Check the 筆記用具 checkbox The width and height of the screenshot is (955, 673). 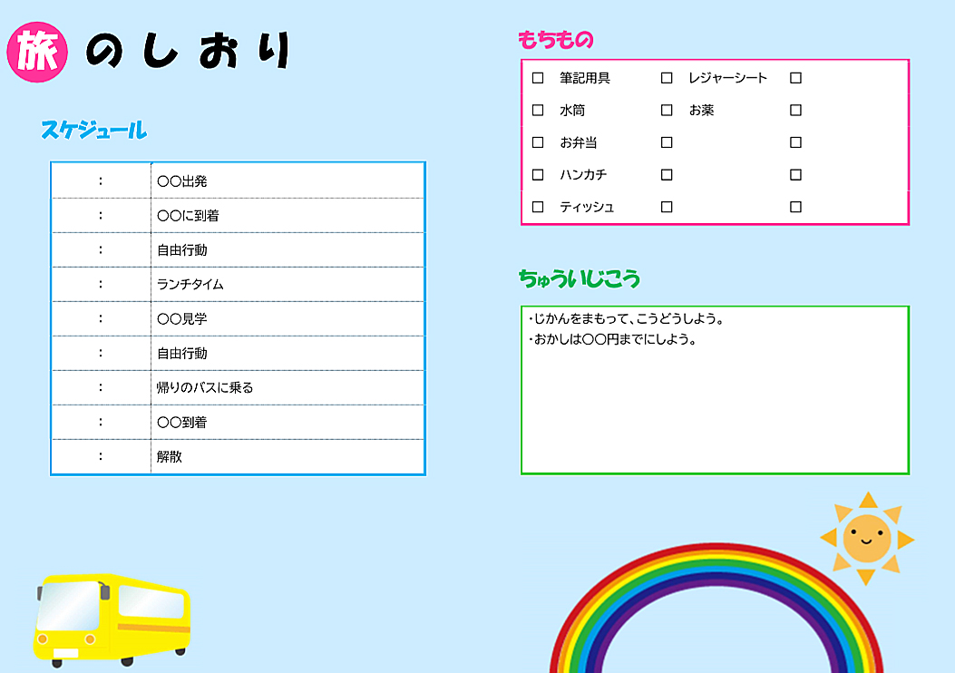538,78
